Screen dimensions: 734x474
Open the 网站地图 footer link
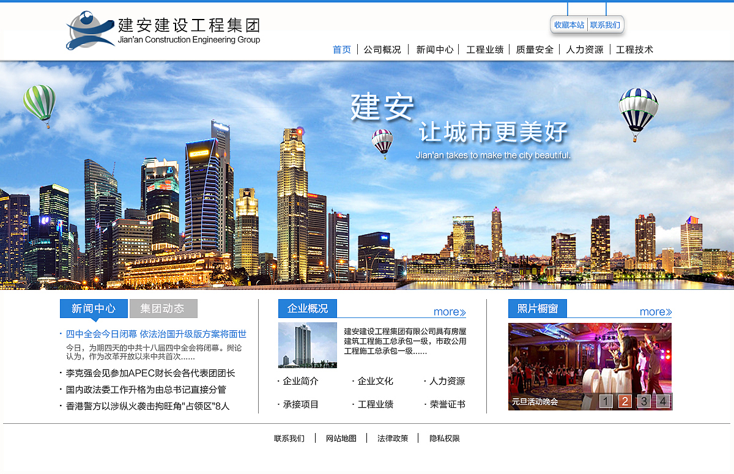click(x=342, y=438)
